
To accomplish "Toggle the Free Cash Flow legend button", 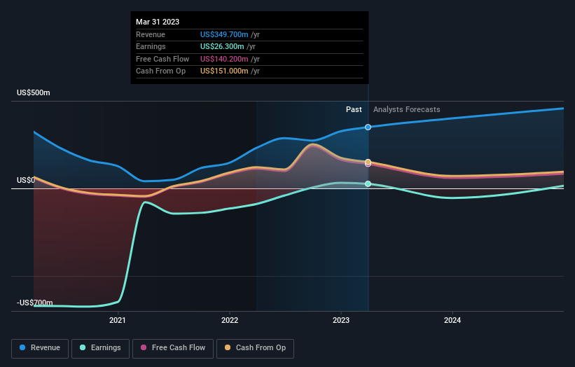I will (x=173, y=348).
